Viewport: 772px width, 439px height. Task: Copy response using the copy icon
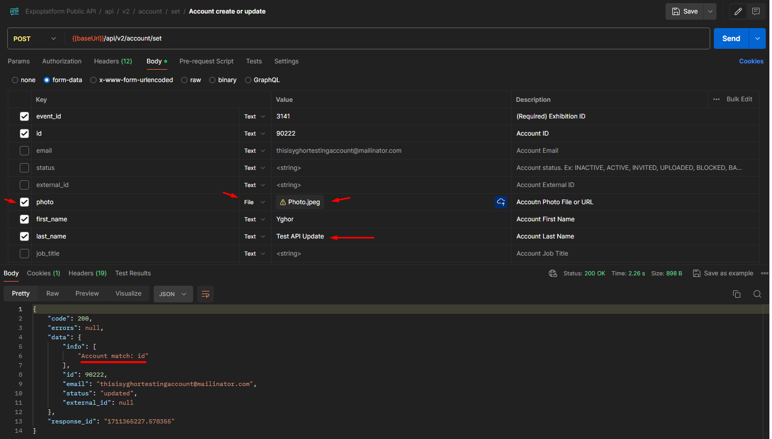[736, 294]
